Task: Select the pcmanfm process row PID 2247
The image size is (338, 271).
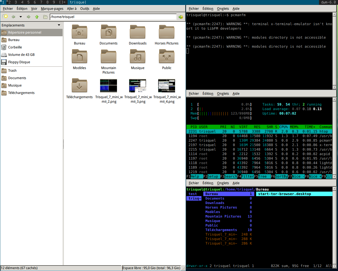Action: (x=259, y=140)
